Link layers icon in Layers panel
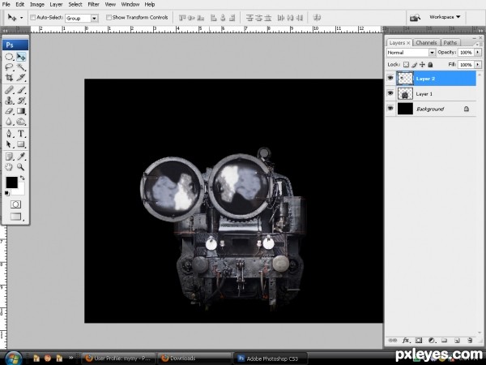This screenshot has width=486, height=365. click(x=392, y=341)
